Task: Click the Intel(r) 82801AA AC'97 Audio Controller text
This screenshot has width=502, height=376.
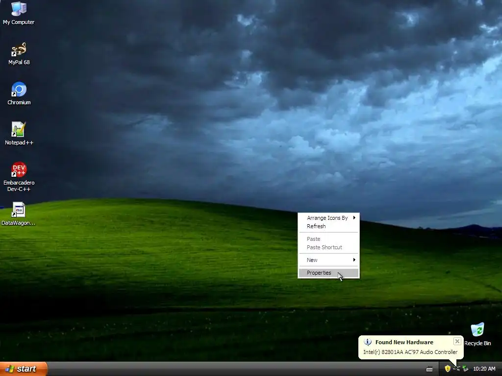Action: [410, 352]
